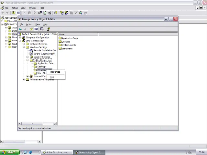Screen dimensions: 207x155
Task: Toggle Show/Hide Console Tree icon in Active Directory toolbar
Action: pos(18,13)
